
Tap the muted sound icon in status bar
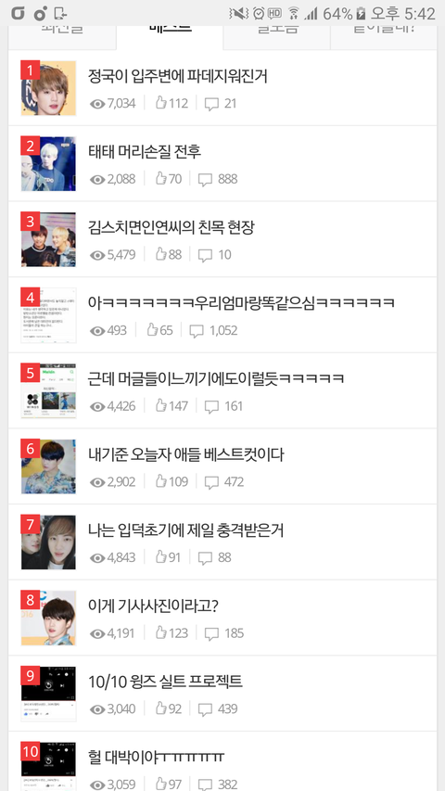238,14
